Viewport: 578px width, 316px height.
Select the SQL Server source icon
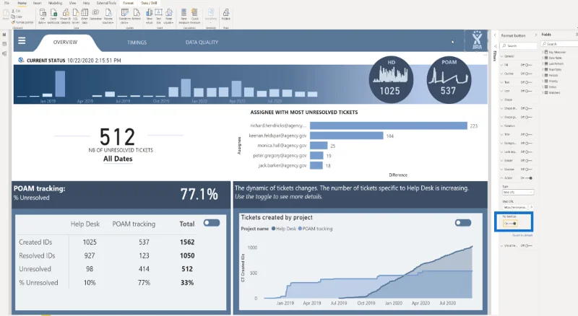coord(75,13)
